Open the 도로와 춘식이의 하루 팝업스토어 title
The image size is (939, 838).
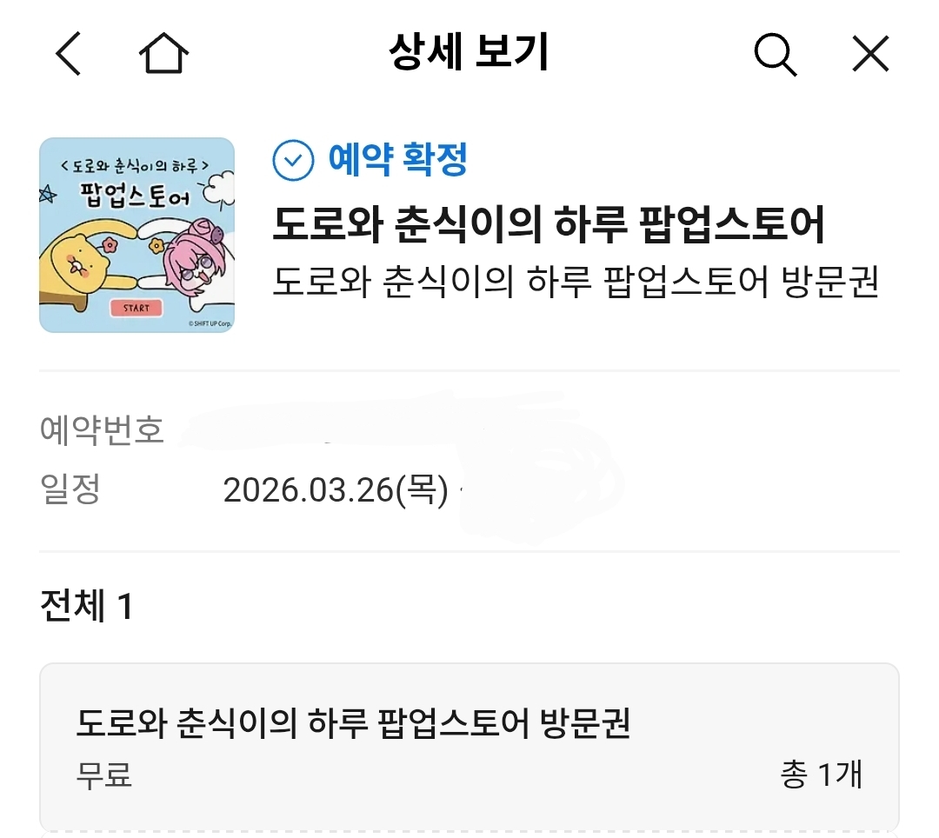(x=549, y=224)
